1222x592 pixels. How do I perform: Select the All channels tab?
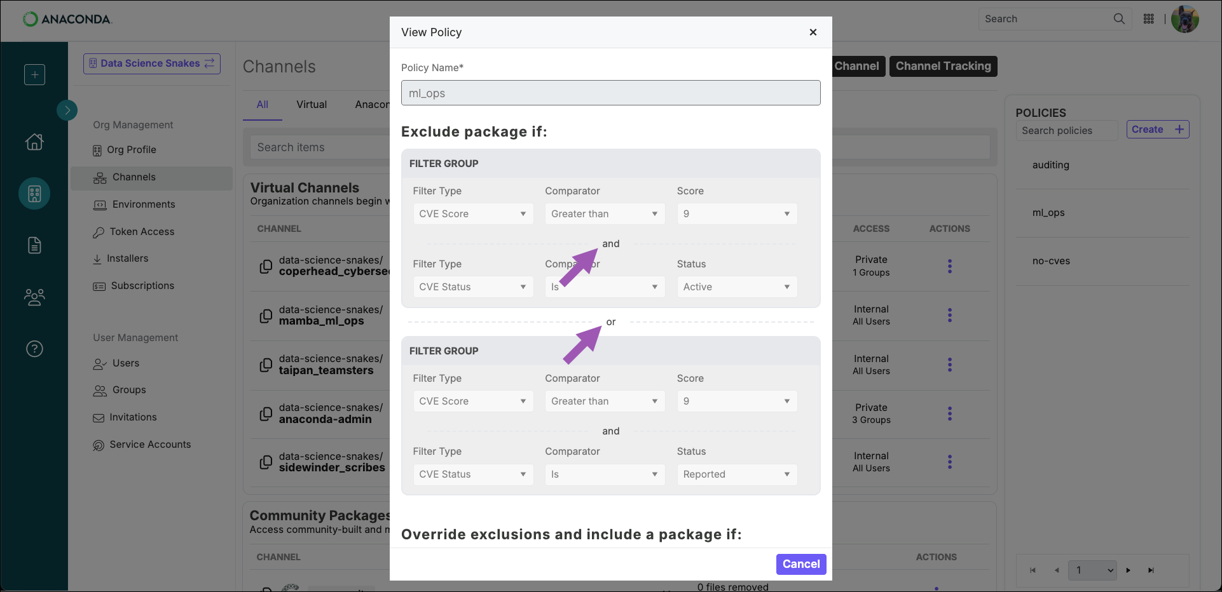click(263, 105)
